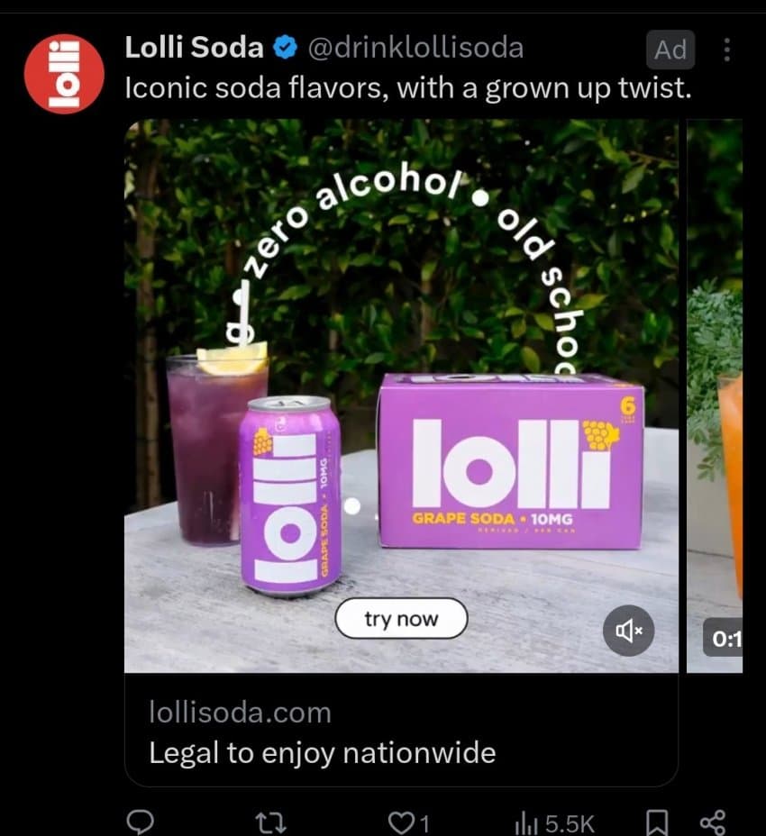Click the repost arrows icon
This screenshot has width=766, height=836.
point(270,822)
